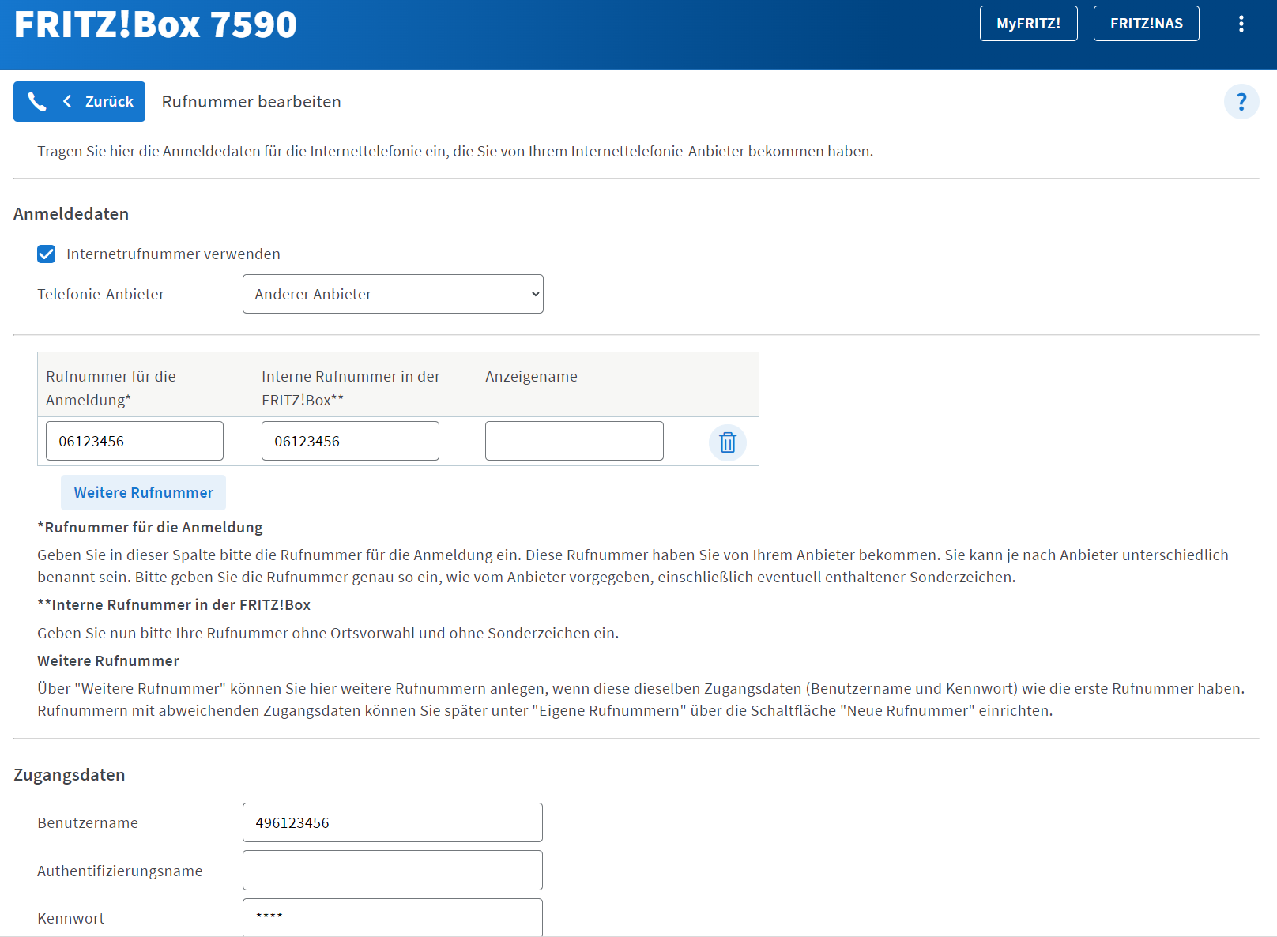This screenshot has height=937, width=1277.
Task: Go back with the Zurück button
Action: point(79,102)
